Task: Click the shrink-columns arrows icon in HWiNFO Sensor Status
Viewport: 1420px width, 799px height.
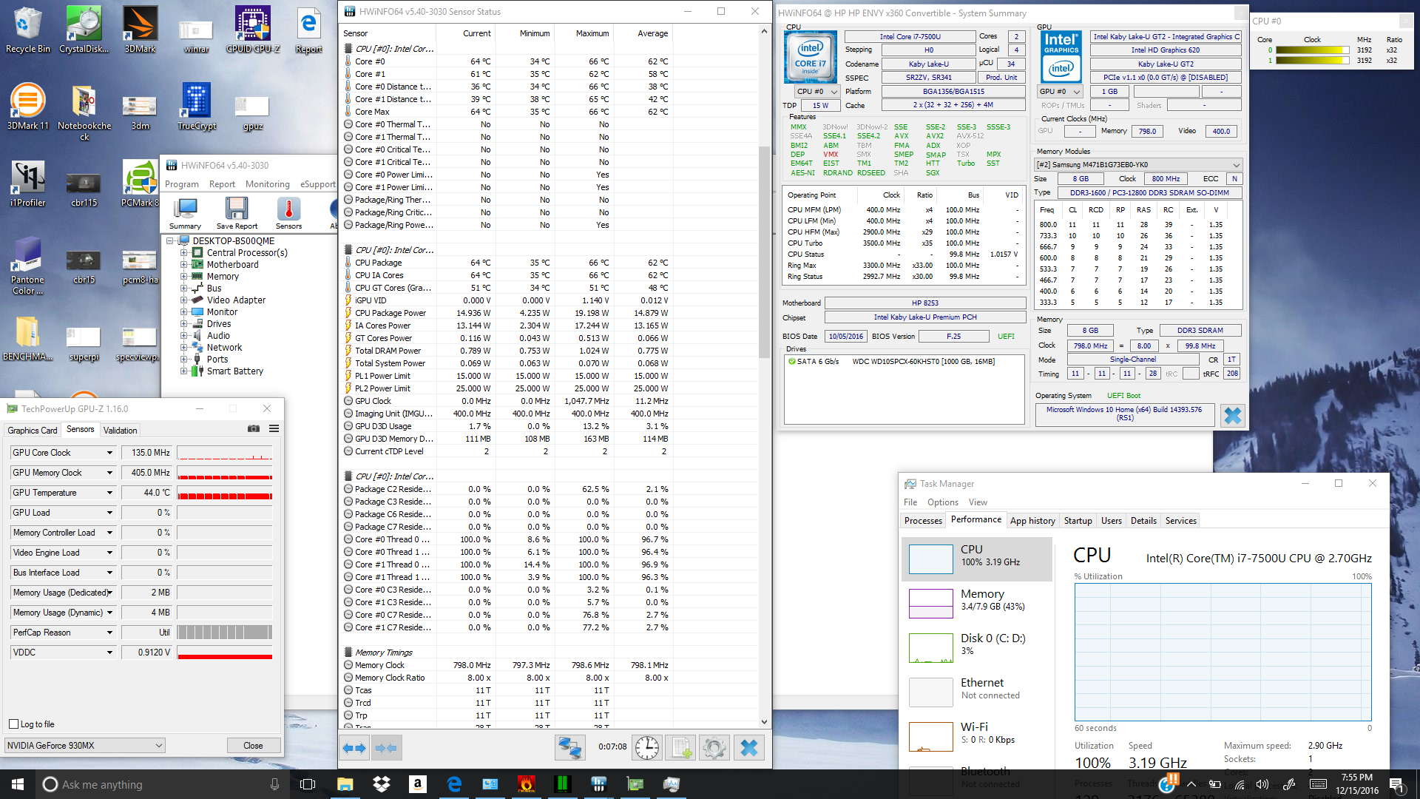Action: click(386, 748)
